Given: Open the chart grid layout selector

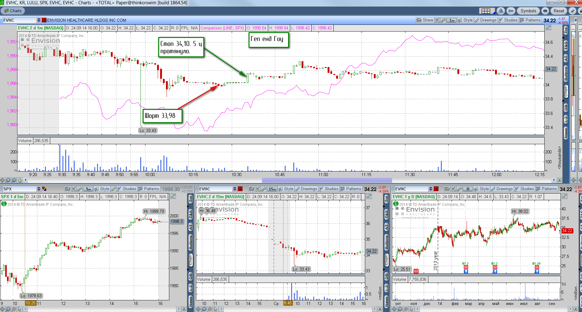Looking at the screenshot, I should pyautogui.click(x=487, y=11).
